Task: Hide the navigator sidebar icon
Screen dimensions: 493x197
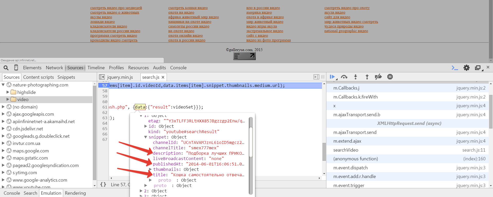Action: [x=102, y=77]
